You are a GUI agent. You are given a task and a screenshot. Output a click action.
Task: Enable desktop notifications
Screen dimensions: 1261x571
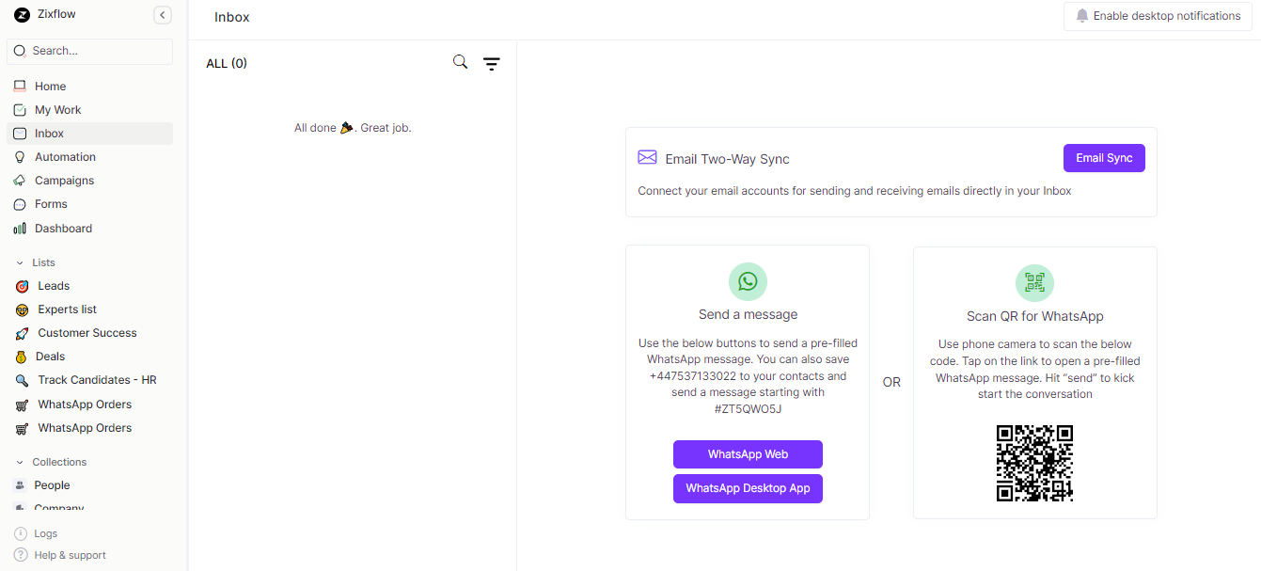click(1157, 15)
